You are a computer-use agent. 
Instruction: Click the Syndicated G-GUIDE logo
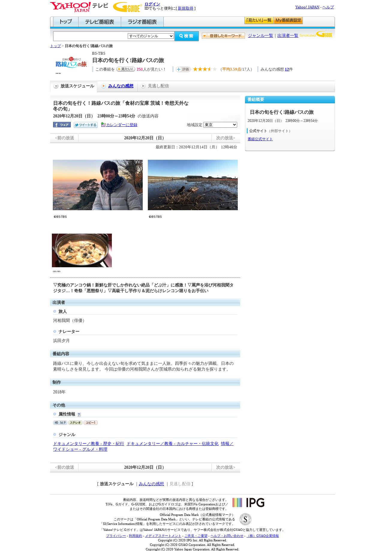pyautogui.click(x=316, y=35)
